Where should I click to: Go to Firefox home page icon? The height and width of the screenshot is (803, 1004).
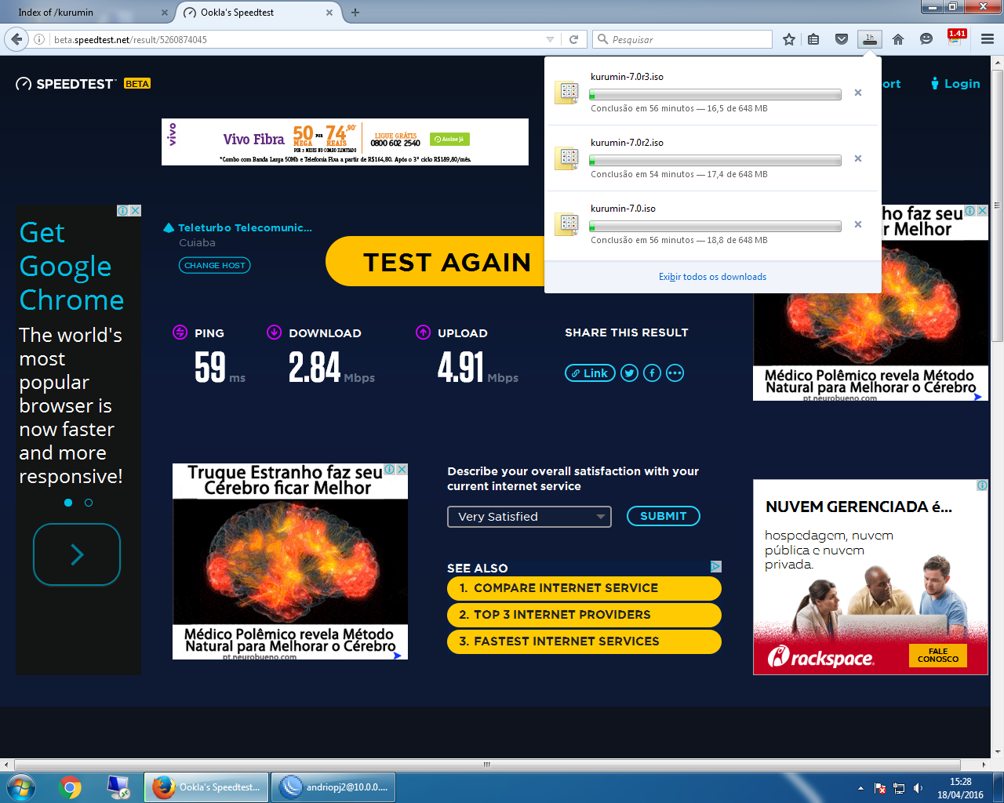(x=898, y=39)
